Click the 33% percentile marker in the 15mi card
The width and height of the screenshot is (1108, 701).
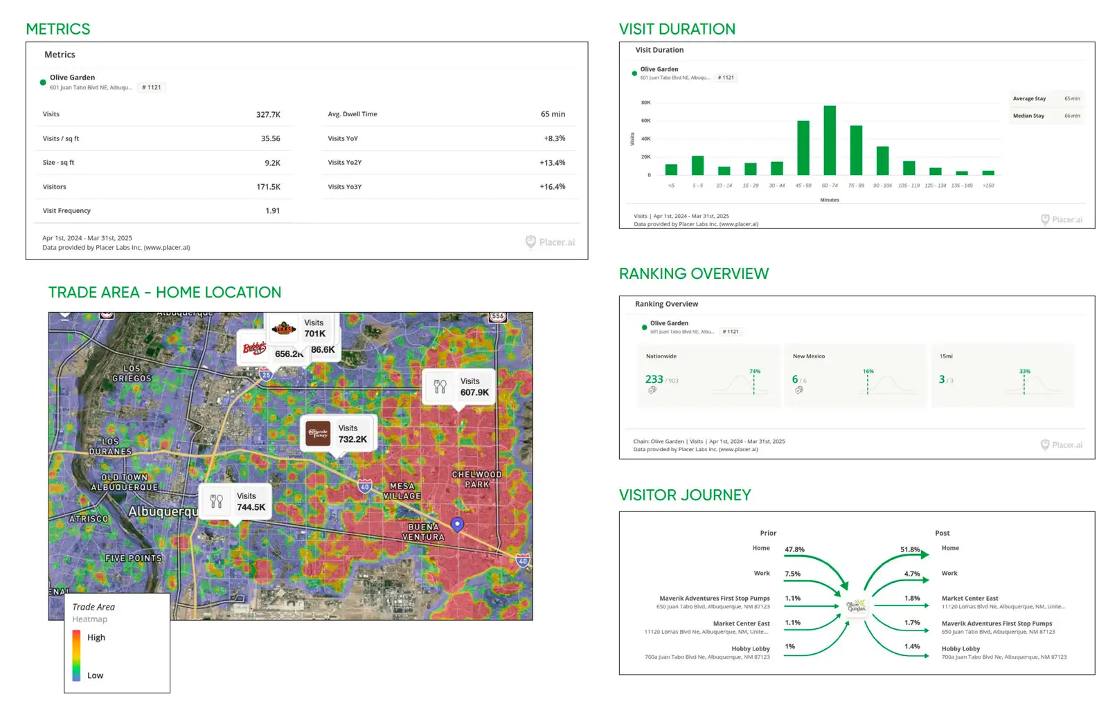(x=1025, y=372)
